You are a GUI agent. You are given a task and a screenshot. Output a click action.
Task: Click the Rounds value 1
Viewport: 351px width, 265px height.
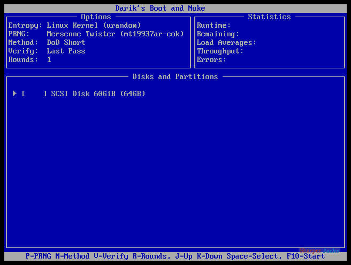click(49, 59)
